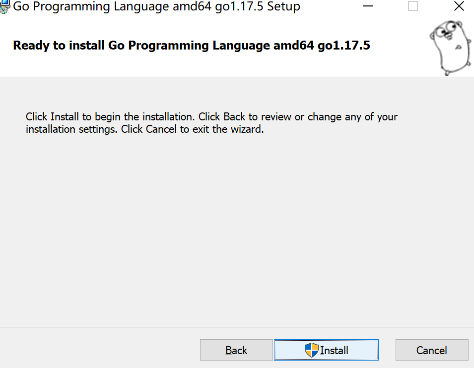Screen dimensions: 474x368
Task: Click the greyed-out maximize window button
Action: point(413,6)
